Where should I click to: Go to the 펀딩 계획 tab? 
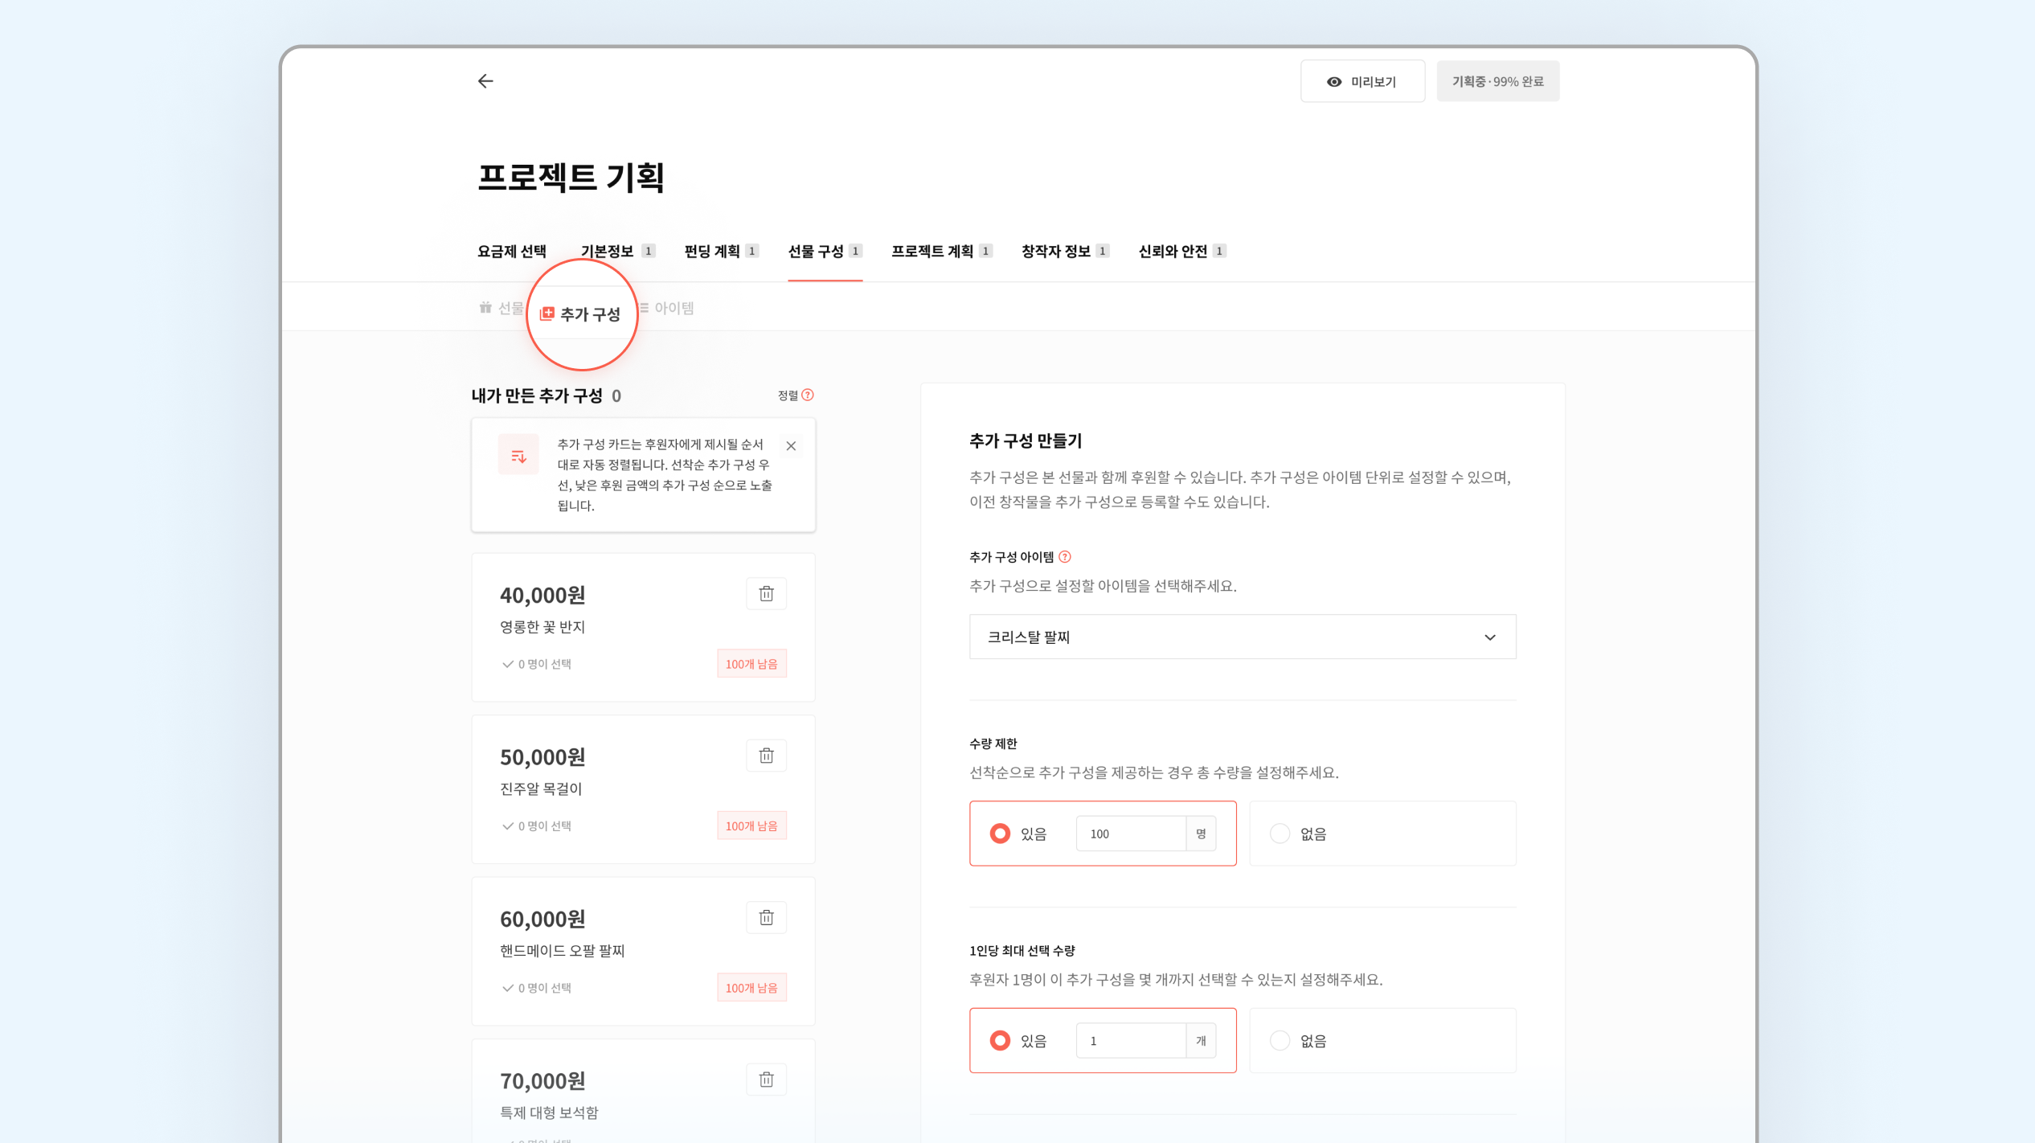(712, 252)
